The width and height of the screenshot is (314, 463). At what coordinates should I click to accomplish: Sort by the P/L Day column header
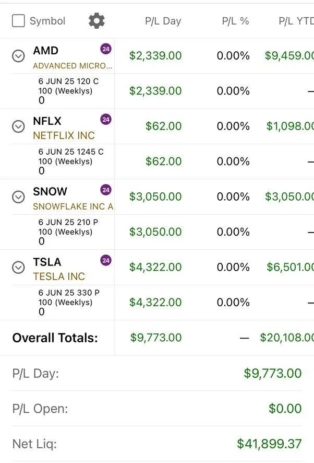(163, 21)
